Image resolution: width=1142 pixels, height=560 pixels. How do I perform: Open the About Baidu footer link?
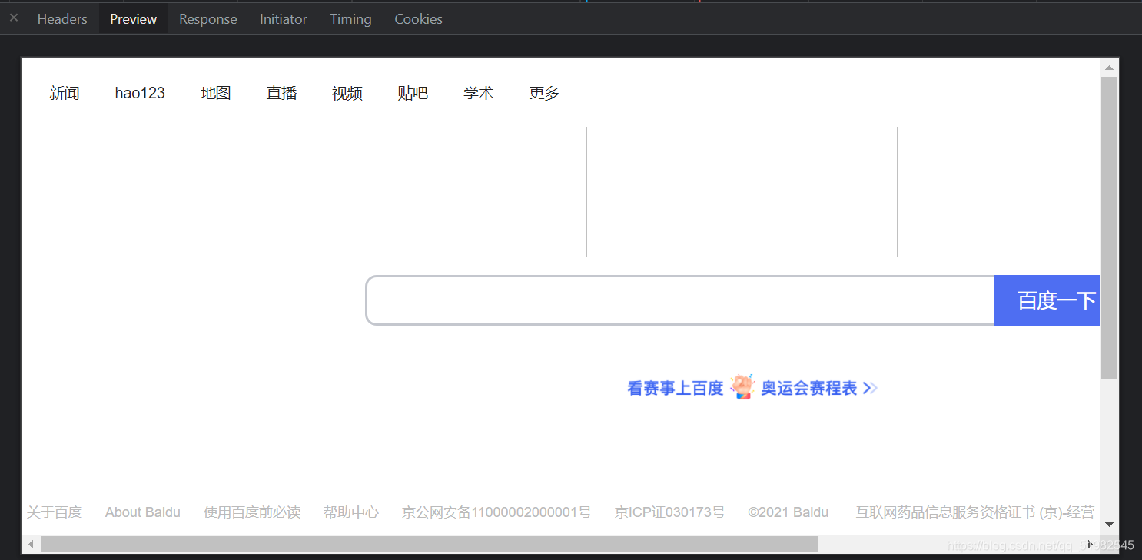143,512
